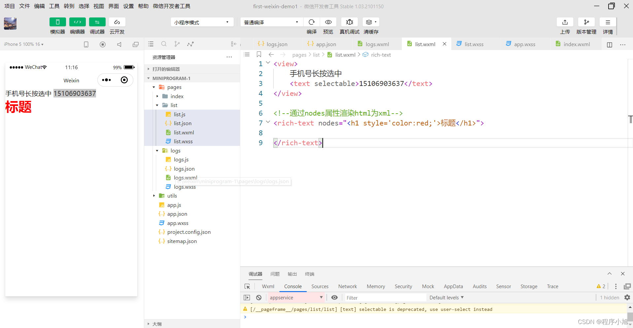Click the upload (上传) icon

(565, 22)
